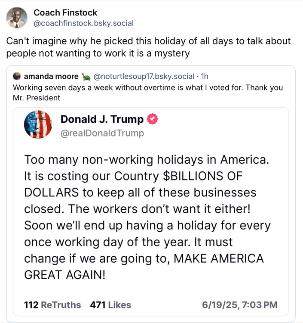
Task: Click Coach Finstock's profile avatar
Action: pyautogui.click(x=17, y=18)
